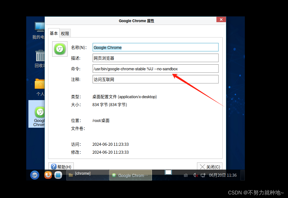
Task: Click the show desktop workspace box
Action: [x=168, y=172]
